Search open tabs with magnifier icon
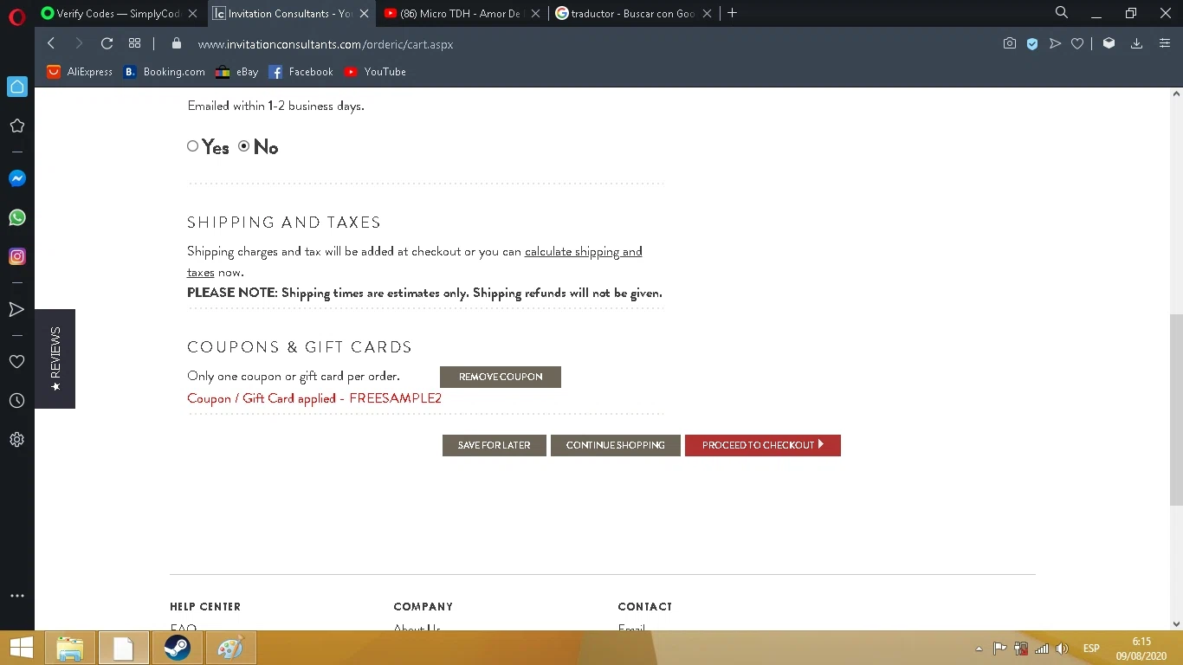Image resolution: width=1183 pixels, height=665 pixels. pos(1062,13)
